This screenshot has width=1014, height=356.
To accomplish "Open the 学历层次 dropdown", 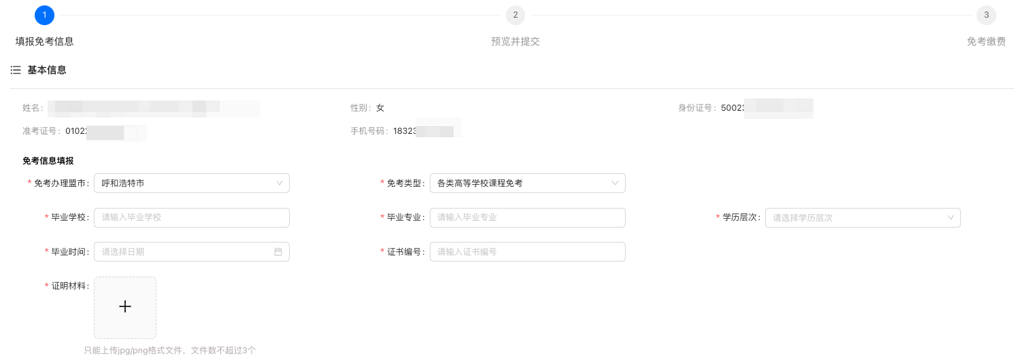I will [x=862, y=218].
